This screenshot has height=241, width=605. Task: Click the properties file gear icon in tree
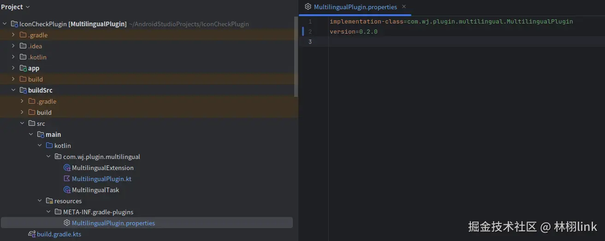[67, 223]
